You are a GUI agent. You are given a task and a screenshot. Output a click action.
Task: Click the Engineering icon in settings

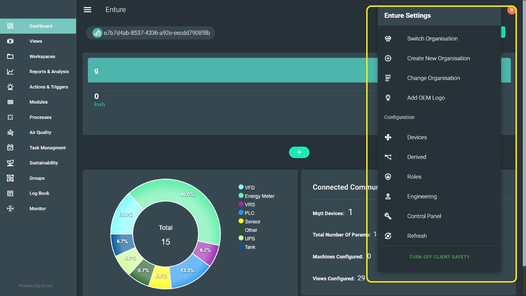[388, 196]
